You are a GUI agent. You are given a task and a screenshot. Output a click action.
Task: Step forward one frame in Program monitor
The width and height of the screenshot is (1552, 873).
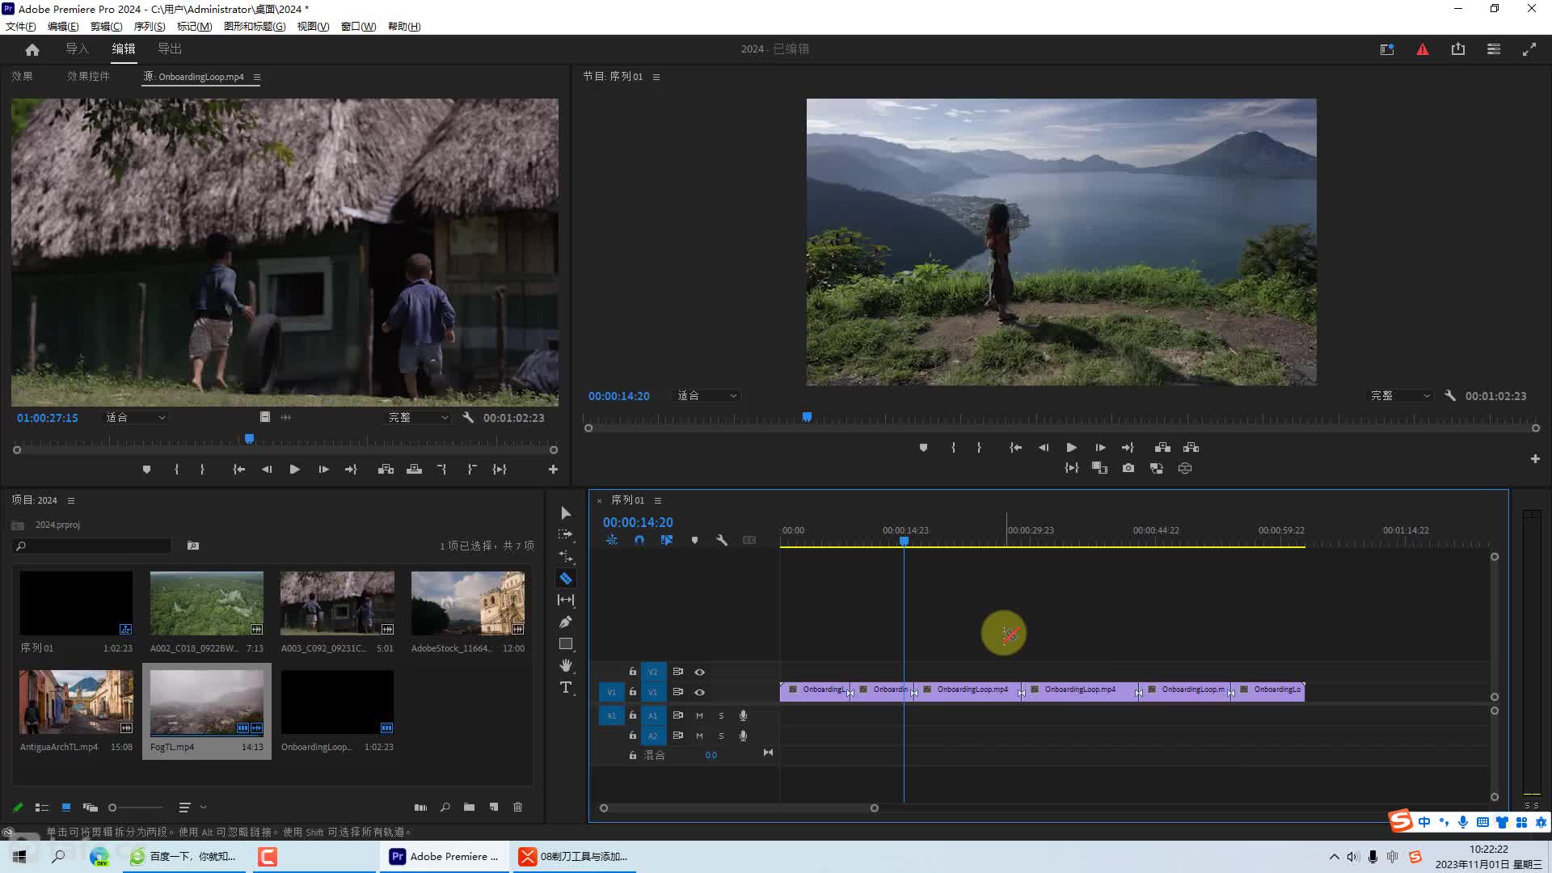(x=1100, y=447)
